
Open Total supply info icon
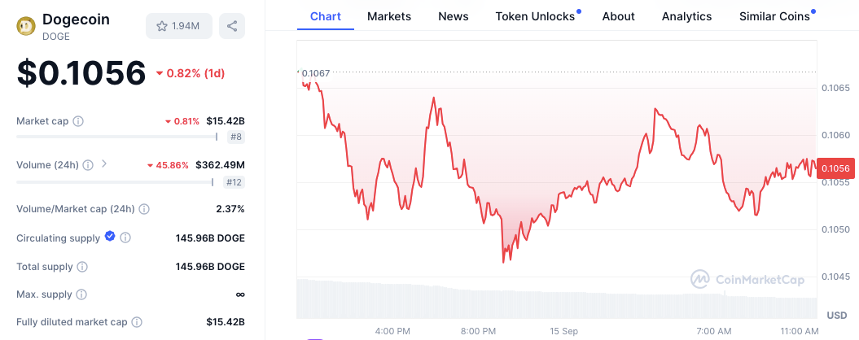point(82,267)
